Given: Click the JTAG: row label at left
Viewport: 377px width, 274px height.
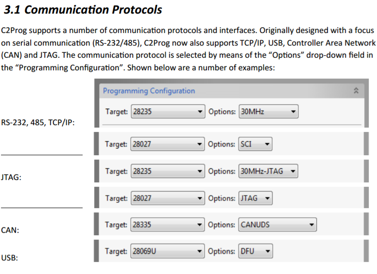Looking at the screenshot, I should click(12, 177).
